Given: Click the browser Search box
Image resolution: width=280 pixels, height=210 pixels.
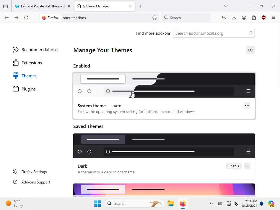Looking at the screenshot, I should click(x=186, y=18).
